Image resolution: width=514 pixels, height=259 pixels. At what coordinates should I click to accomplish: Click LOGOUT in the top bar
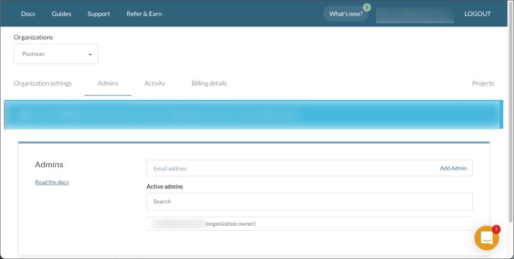[x=477, y=13]
